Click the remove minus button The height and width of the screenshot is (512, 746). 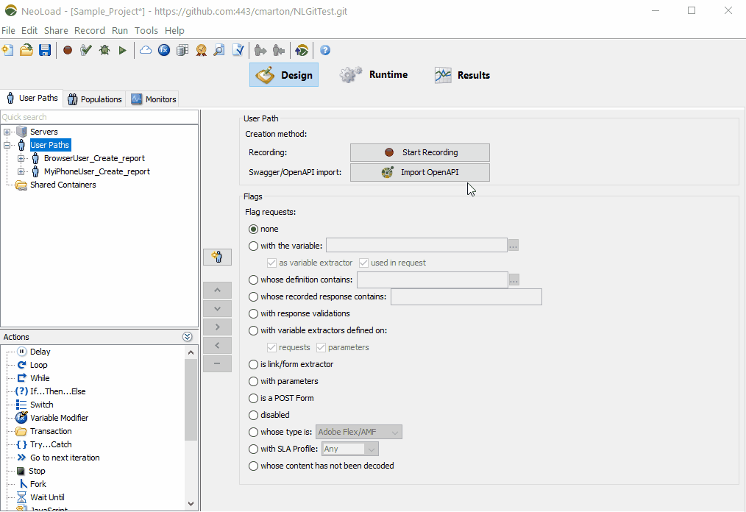218,363
